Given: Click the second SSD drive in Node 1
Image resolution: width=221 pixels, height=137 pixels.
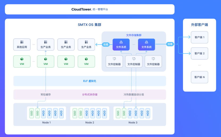Looking at the screenshot, I should point(37,113).
